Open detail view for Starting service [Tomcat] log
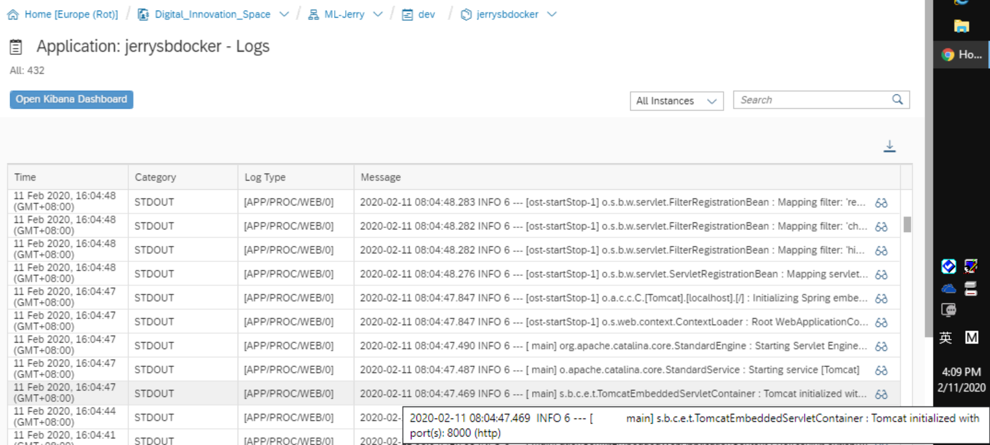This screenshot has height=445, width=990. (x=881, y=370)
